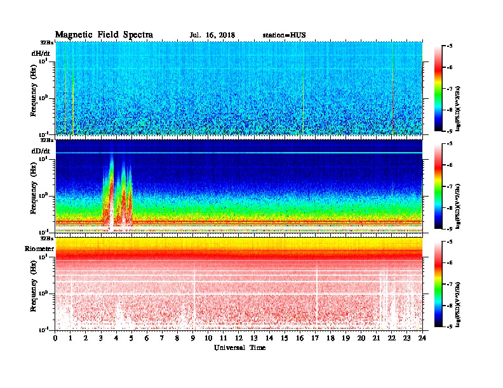This screenshot has width=503, height=388.
Task: Click the hour label "18" on the time axis
Action: pos(331,338)
